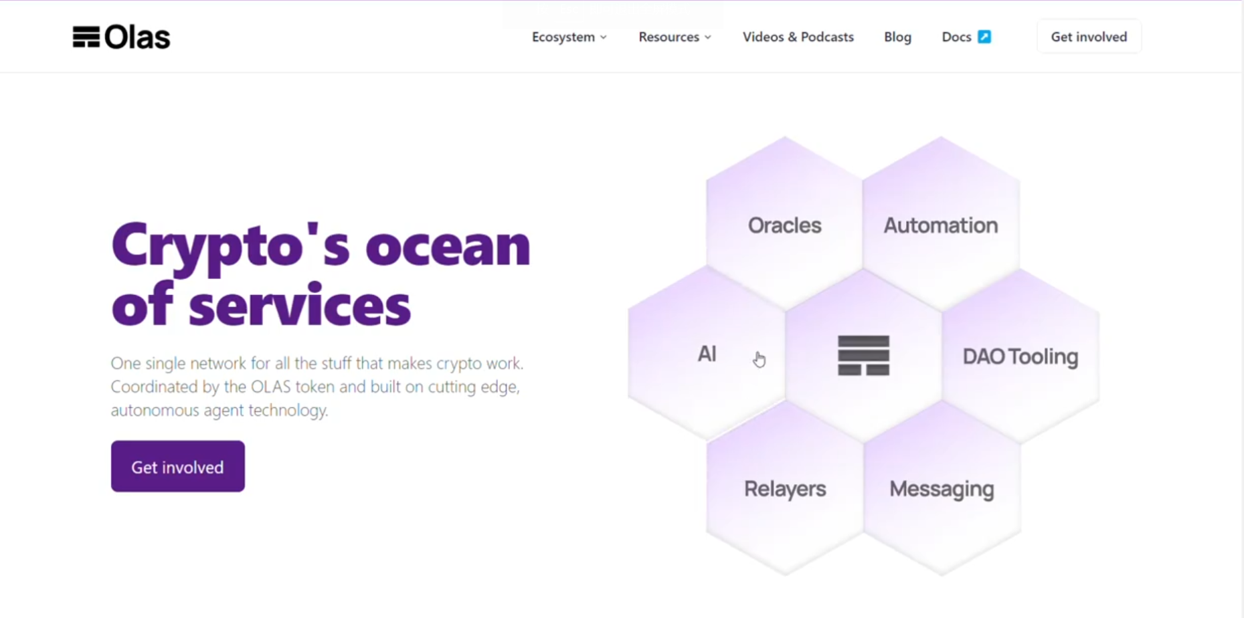Expand the chevron next to Ecosystem

point(604,37)
